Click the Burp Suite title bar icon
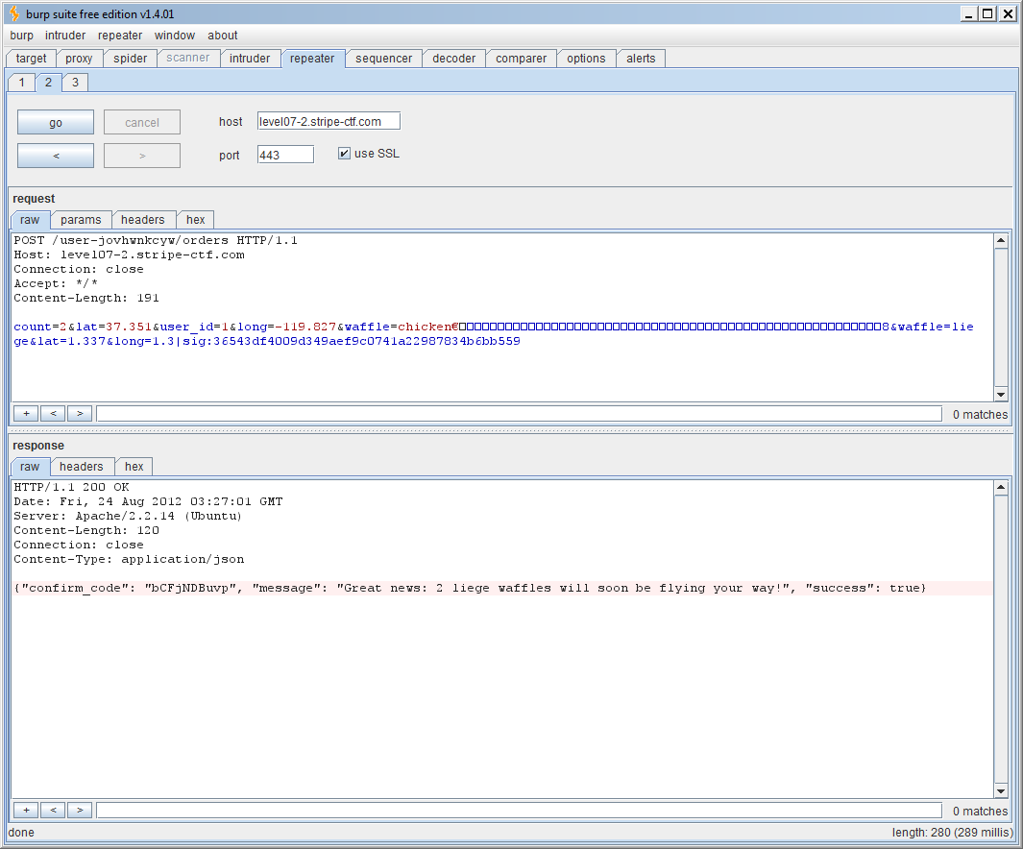Image resolution: width=1023 pixels, height=849 pixels. coord(13,13)
